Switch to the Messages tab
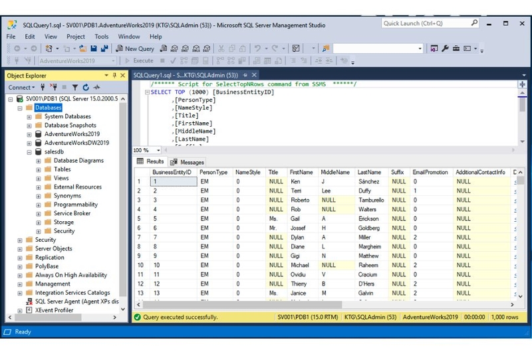The height and width of the screenshot is (354, 532). (x=187, y=162)
